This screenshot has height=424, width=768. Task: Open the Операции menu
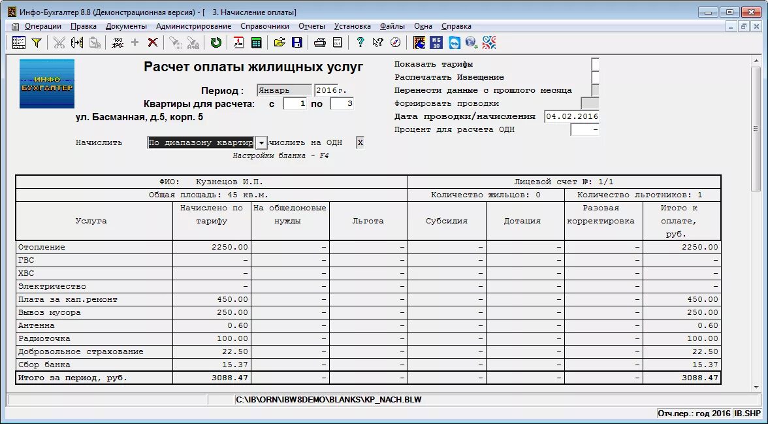pos(43,27)
